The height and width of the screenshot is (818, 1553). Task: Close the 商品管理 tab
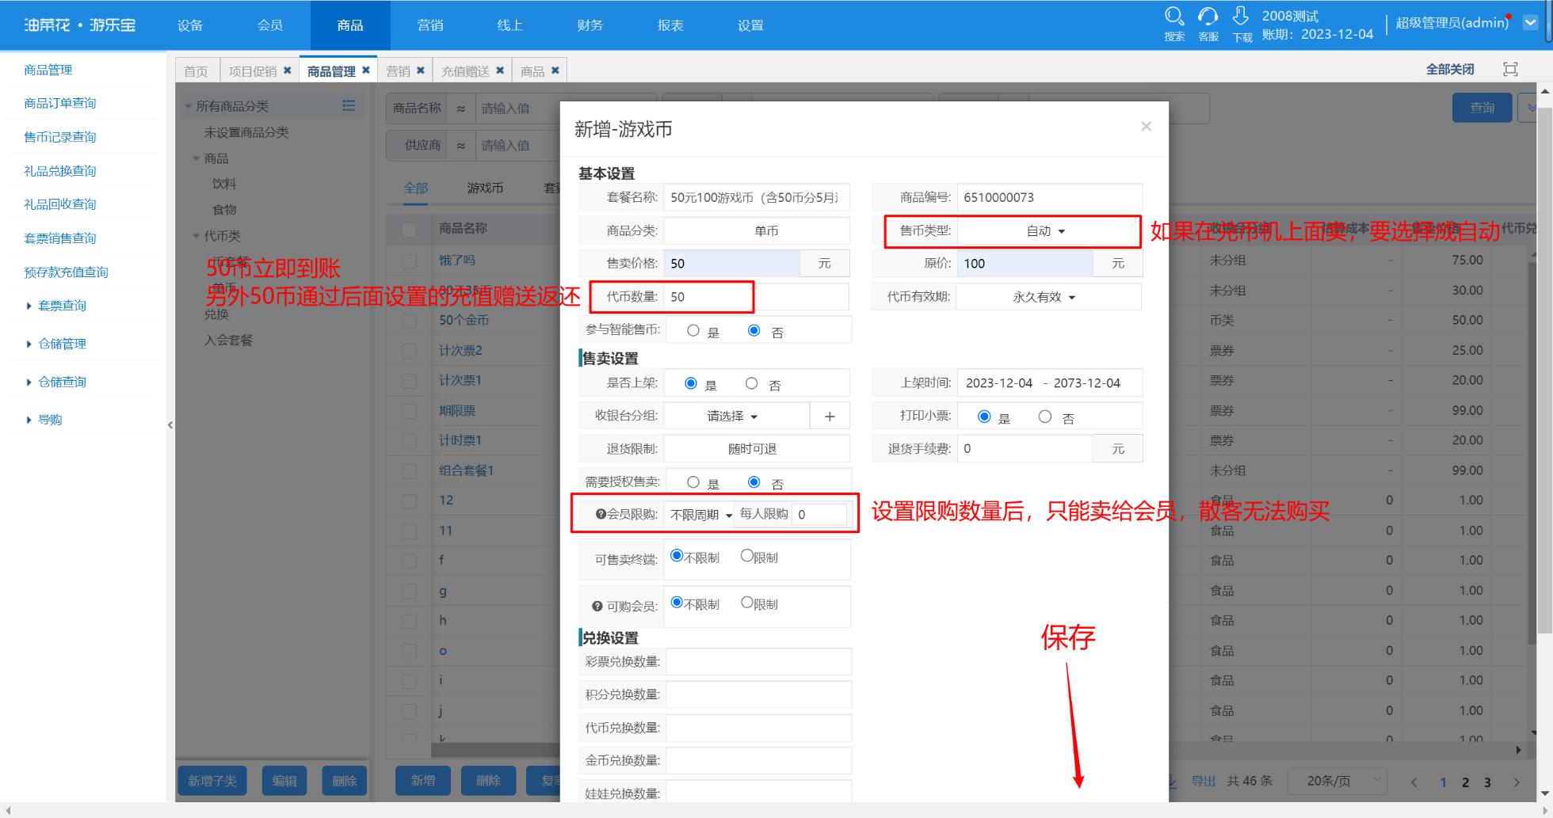pos(366,70)
